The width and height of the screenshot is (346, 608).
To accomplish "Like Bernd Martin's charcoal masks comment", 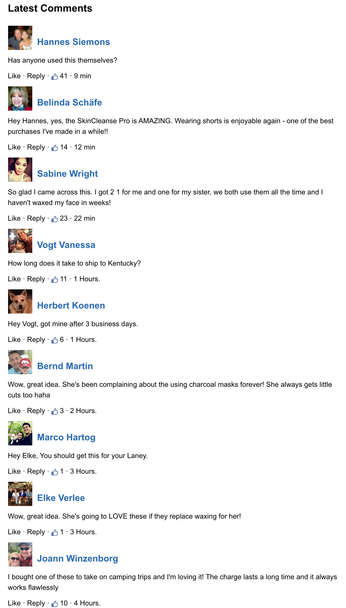I will (14, 411).
